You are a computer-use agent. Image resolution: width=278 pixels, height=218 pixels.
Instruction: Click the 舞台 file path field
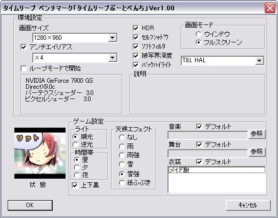coord(208,153)
